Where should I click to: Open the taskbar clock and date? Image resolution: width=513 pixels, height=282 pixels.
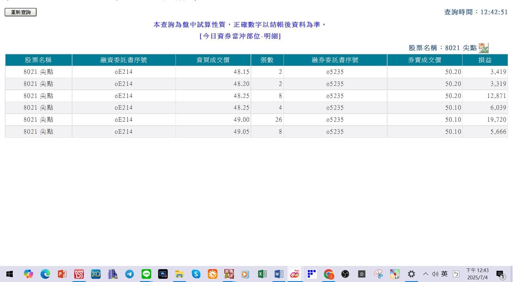pyautogui.click(x=477, y=274)
